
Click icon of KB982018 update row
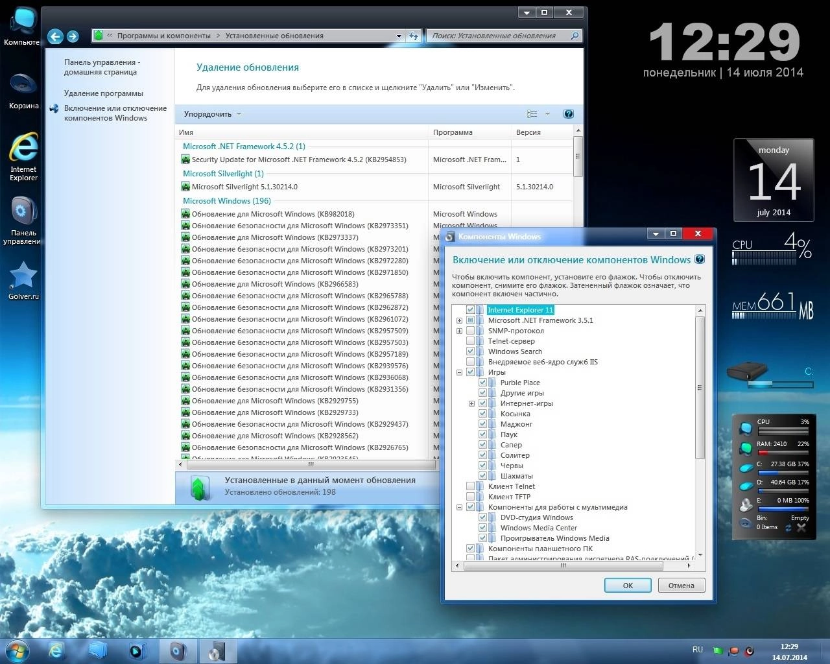185,214
